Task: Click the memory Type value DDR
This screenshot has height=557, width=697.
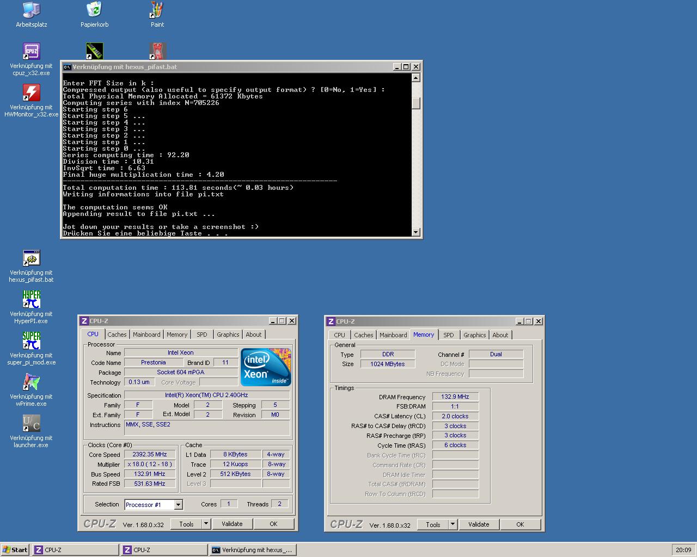Action: [388, 354]
